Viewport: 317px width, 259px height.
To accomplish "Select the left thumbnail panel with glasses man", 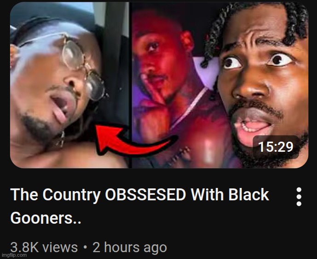I will [x=69, y=85].
